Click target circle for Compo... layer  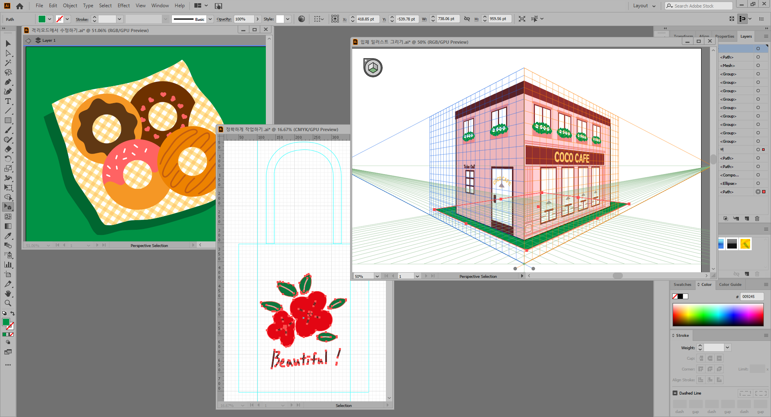(758, 175)
